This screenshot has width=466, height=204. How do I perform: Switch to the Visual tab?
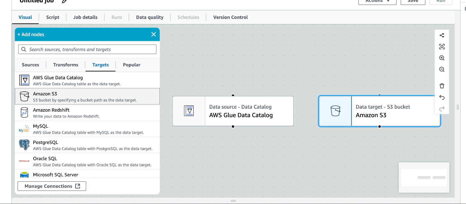[x=25, y=17]
